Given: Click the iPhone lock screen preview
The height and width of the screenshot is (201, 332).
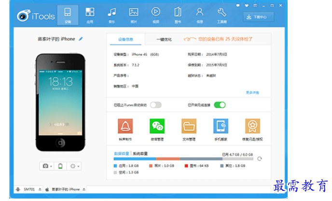Looking at the screenshot, I should (60, 103).
